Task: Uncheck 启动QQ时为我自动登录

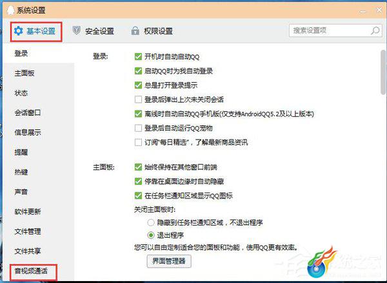Action: coord(138,71)
